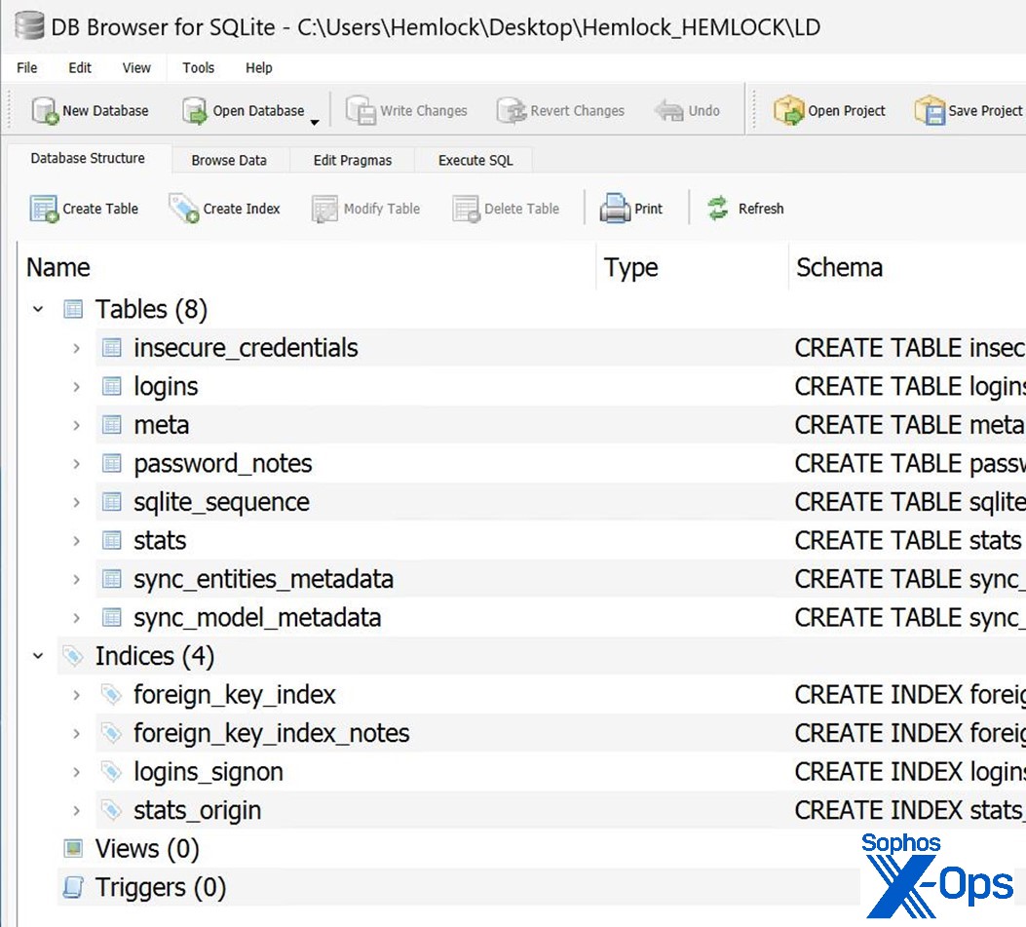Viewport: 1026px width, 927px height.
Task: Expand the meta table node
Action: pyautogui.click(x=77, y=426)
